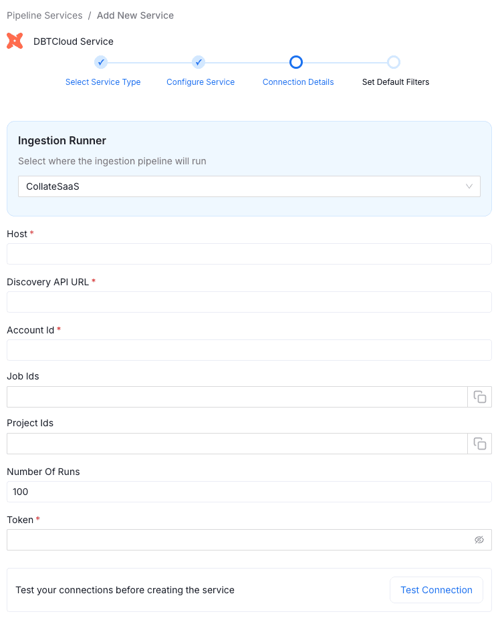
Task: Expand the Ingestion Runner dropdown arrow
Action: pyautogui.click(x=469, y=186)
